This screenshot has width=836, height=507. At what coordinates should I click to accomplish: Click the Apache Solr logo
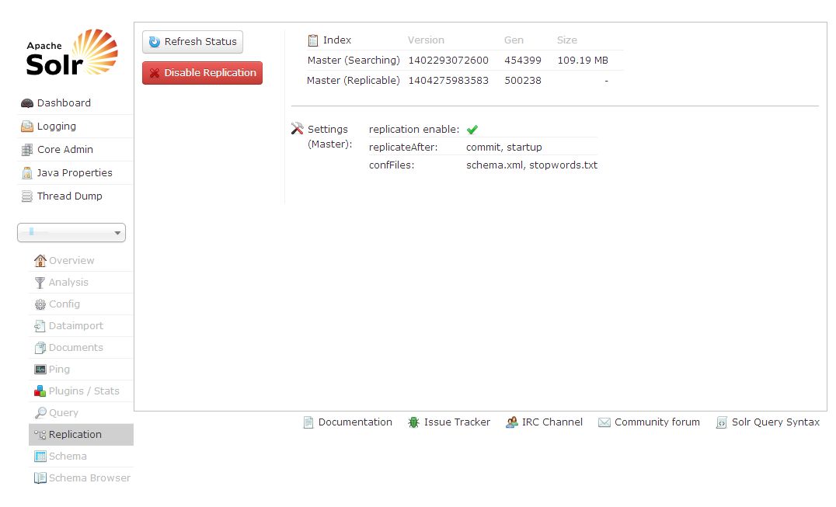(71, 53)
